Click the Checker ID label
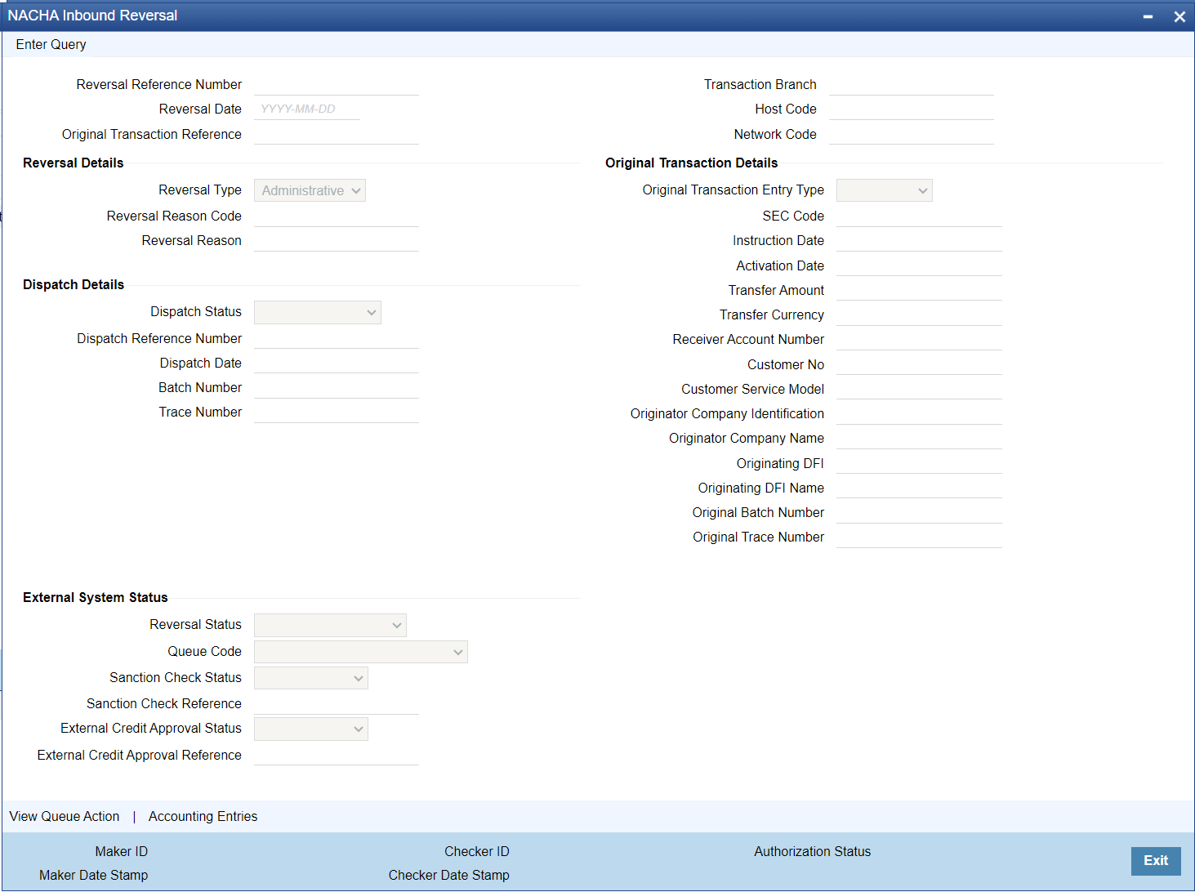The width and height of the screenshot is (1195, 892). click(x=477, y=851)
